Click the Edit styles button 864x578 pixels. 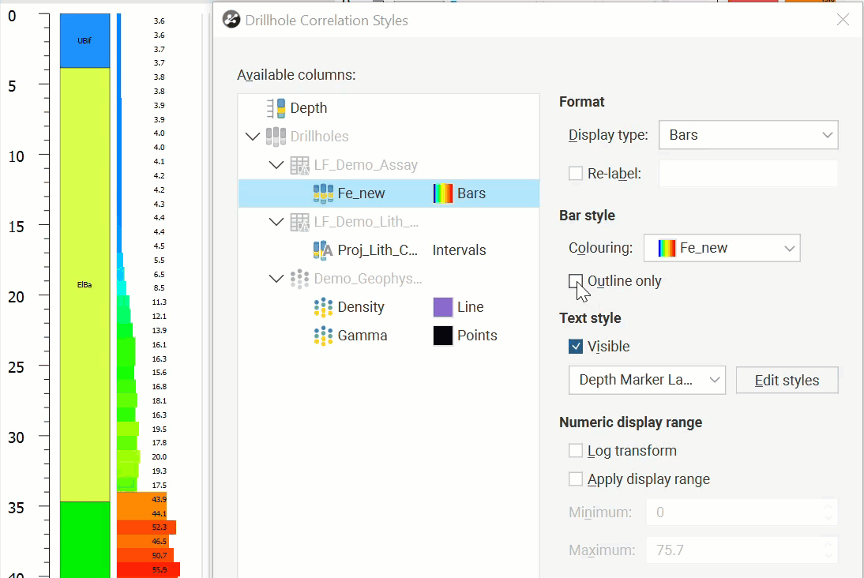(x=787, y=380)
